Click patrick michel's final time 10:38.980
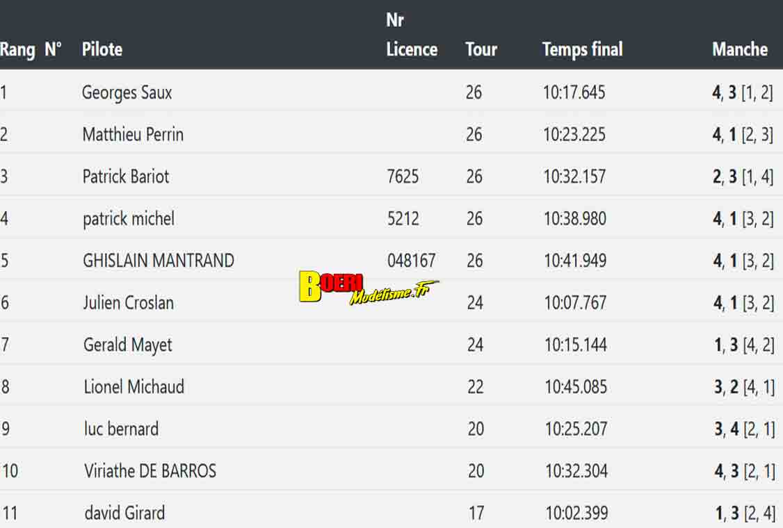Viewport: 783px width, 528px height. coord(574,219)
